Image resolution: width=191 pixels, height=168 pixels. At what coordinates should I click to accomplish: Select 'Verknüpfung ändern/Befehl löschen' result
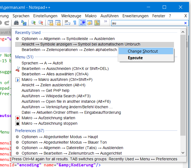click(67, 107)
